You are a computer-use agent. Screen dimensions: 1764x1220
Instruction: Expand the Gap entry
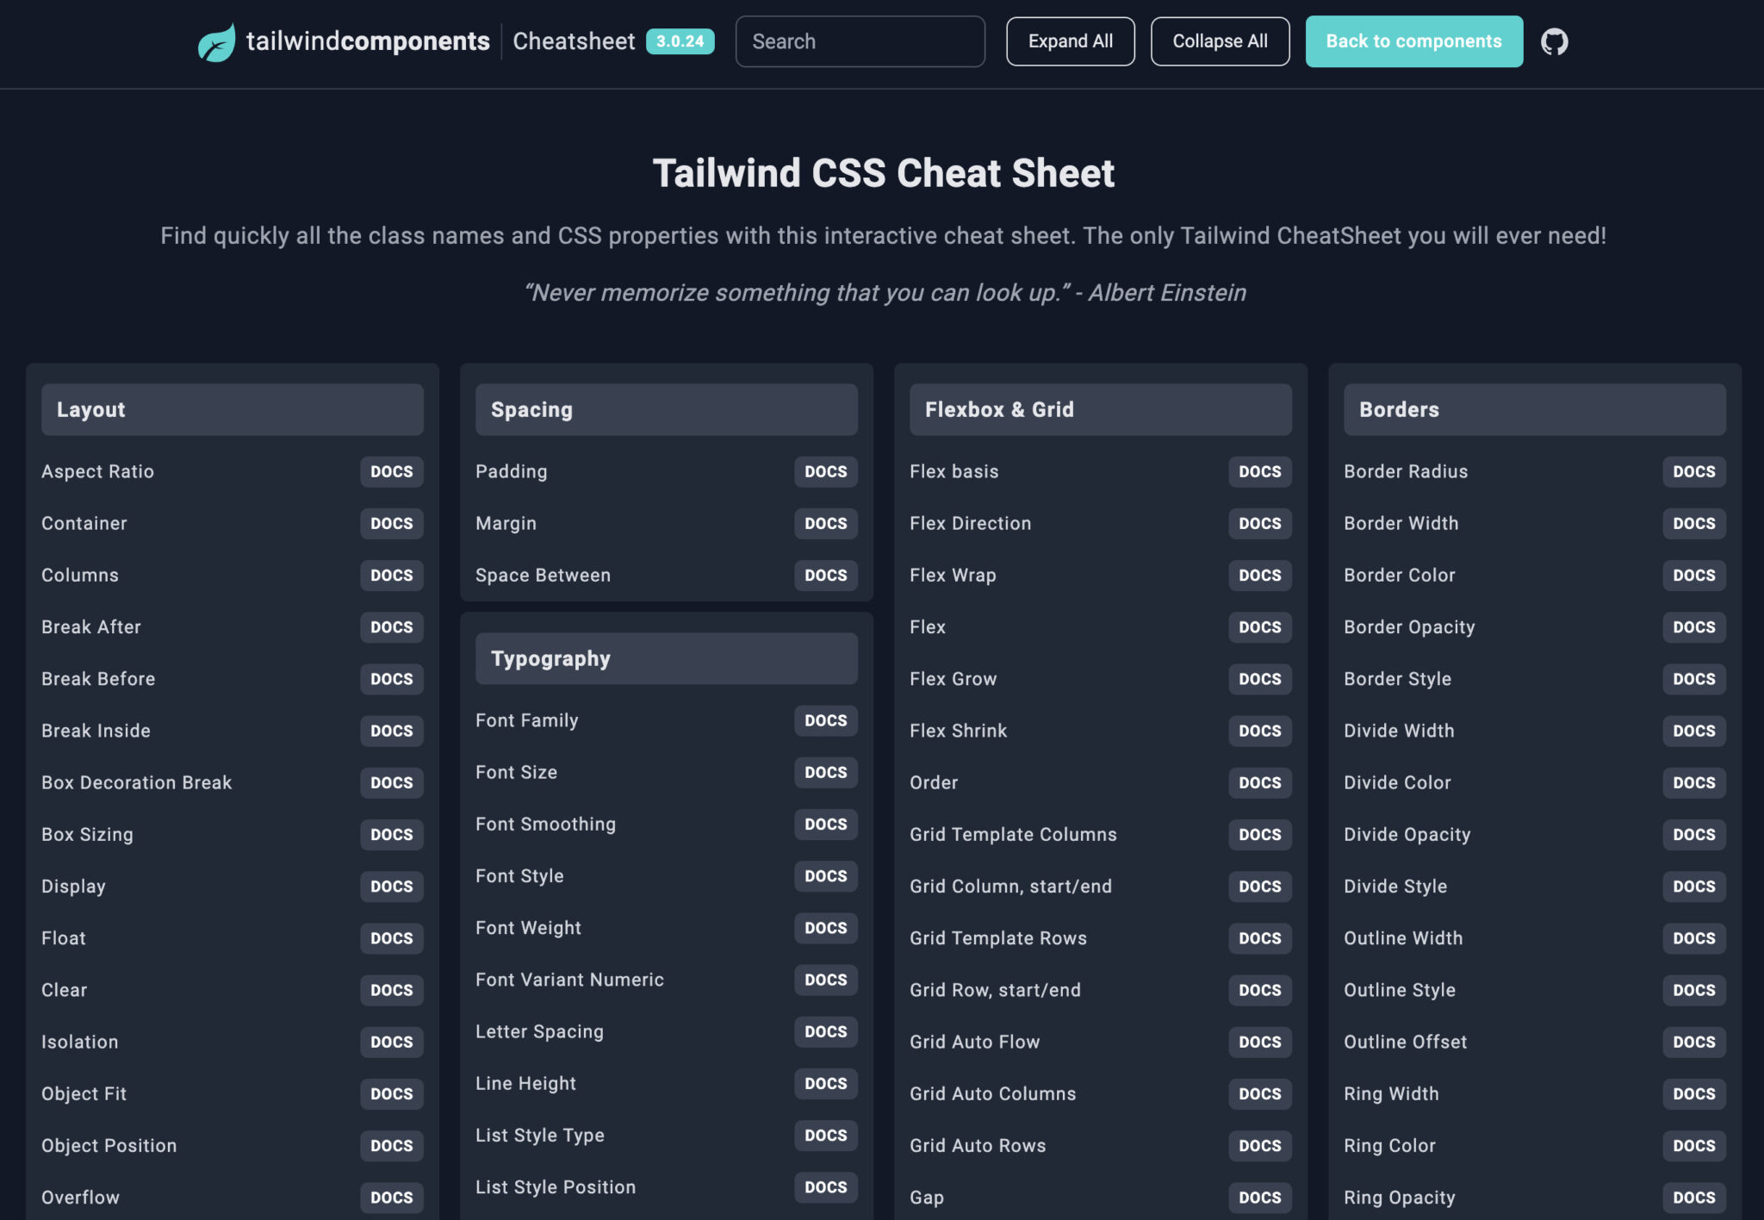coord(926,1197)
